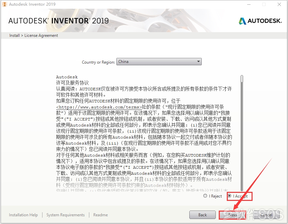Select the I Reject radio button

205,196
